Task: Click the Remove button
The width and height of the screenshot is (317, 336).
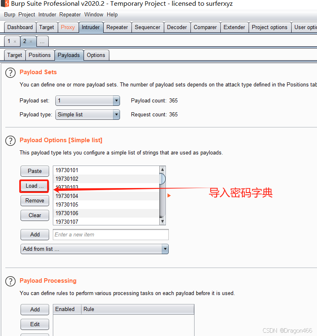Action: (35, 200)
